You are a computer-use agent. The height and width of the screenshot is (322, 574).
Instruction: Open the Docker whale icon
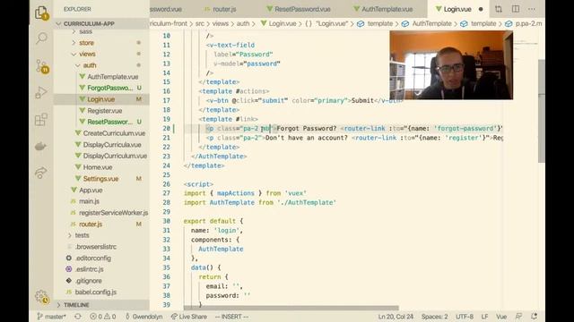[x=40, y=147]
